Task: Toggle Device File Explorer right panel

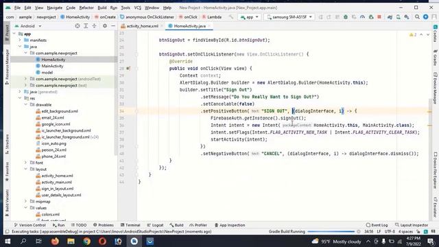Action: tap(436, 170)
